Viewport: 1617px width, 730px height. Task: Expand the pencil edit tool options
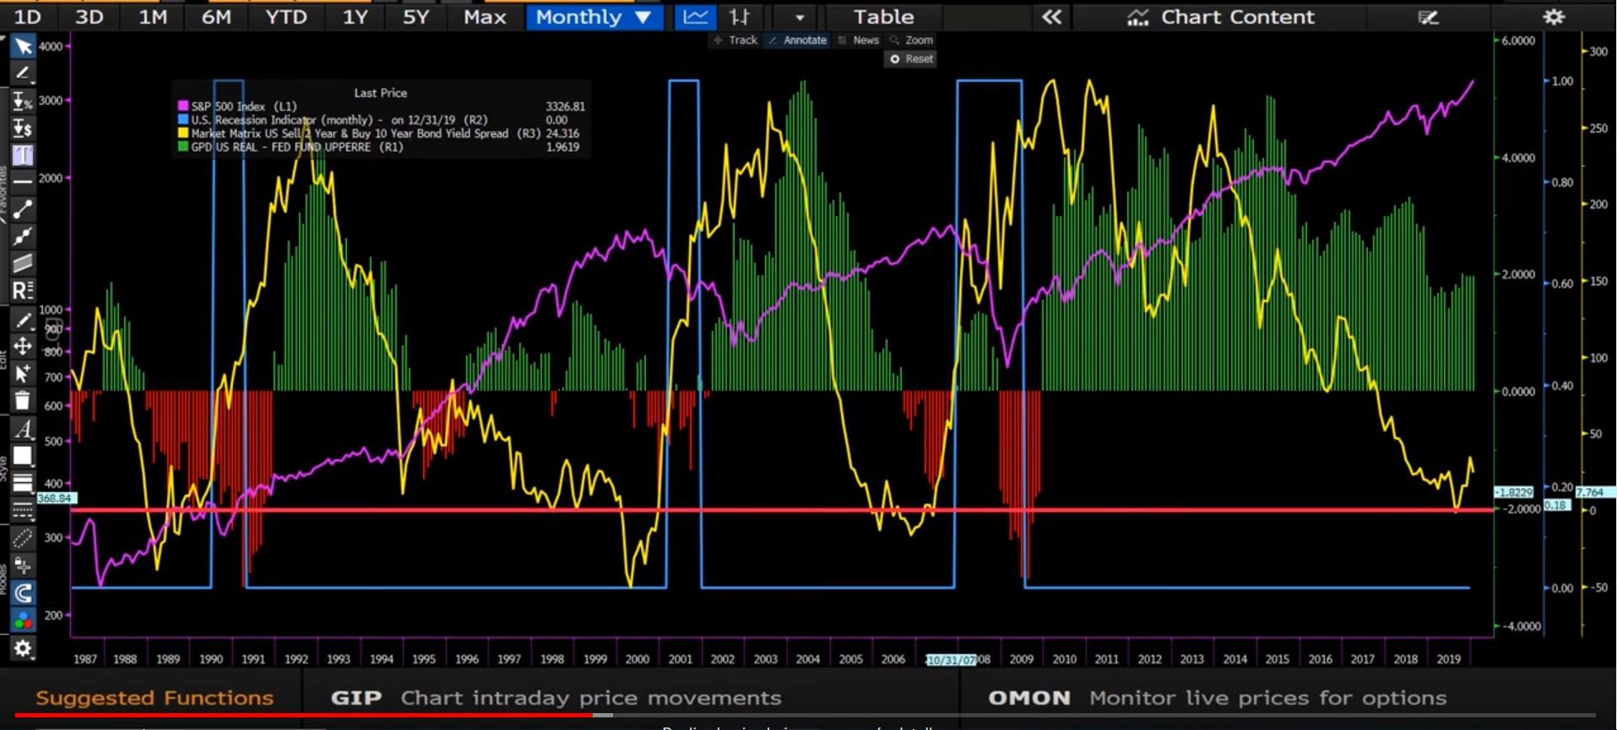tap(23, 320)
